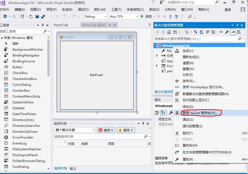This screenshot has height=174, width=248.
Task: Open the error list scope dropdown
Action: coord(74,130)
